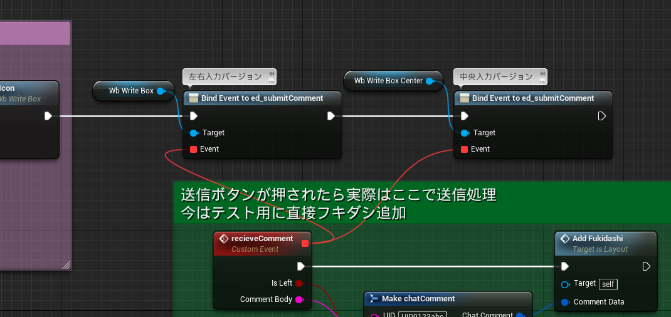
Task: Select the Make chatComment node title
Action: [418, 298]
